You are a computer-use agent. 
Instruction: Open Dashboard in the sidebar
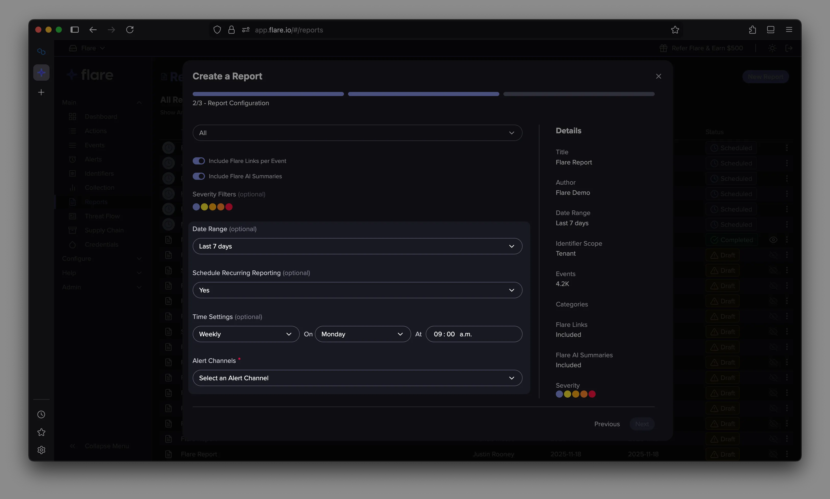(x=101, y=117)
